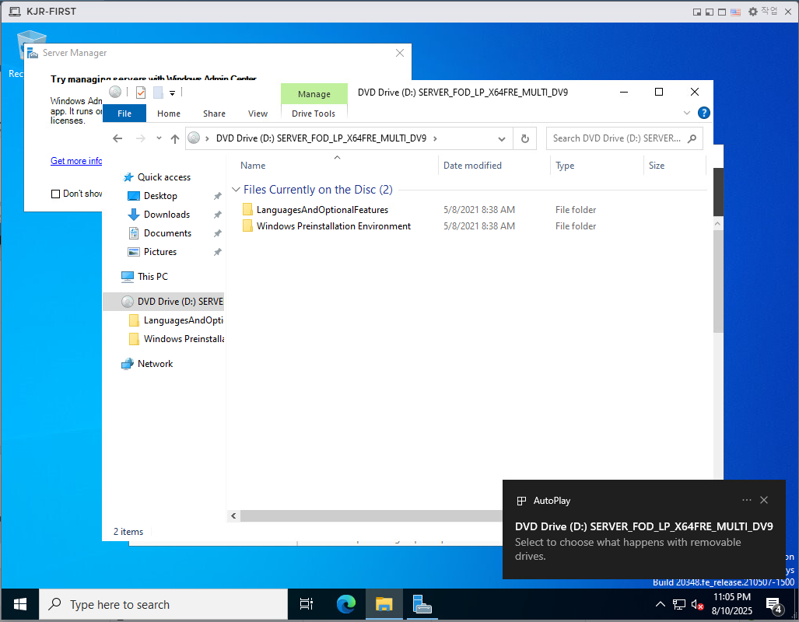799x622 pixels.
Task: Click the Forward navigation arrow
Action: click(x=141, y=138)
